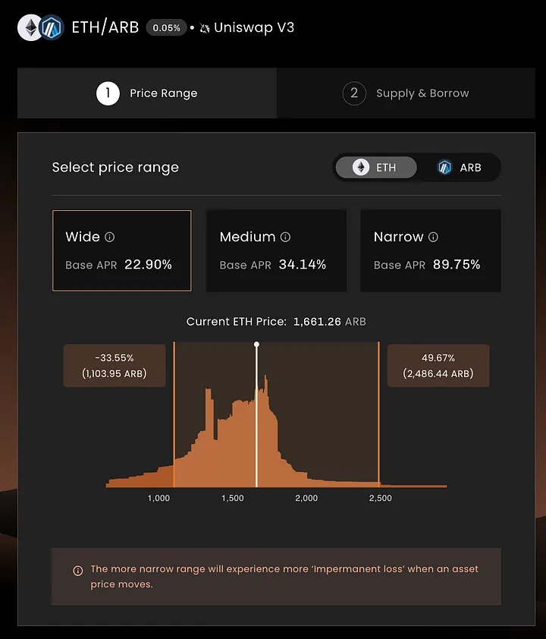Click the Select price range heading
The width and height of the screenshot is (546, 639).
(115, 168)
